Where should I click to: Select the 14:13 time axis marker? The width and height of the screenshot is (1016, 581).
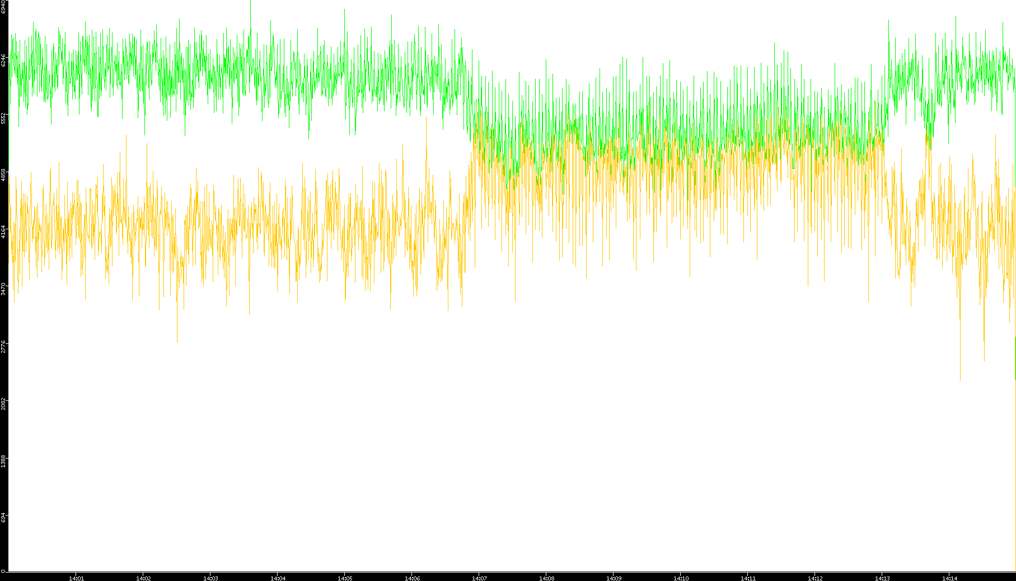point(882,578)
